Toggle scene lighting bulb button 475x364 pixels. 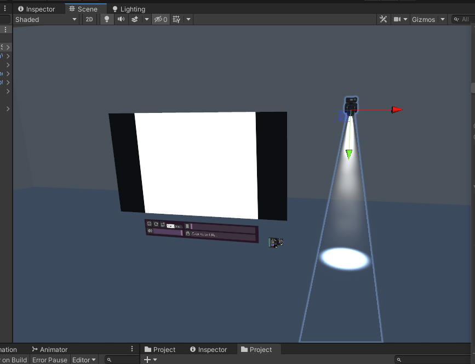point(107,19)
